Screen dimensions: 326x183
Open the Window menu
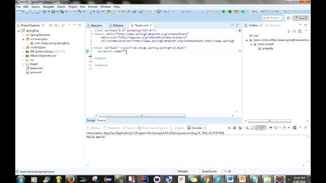(105, 7)
